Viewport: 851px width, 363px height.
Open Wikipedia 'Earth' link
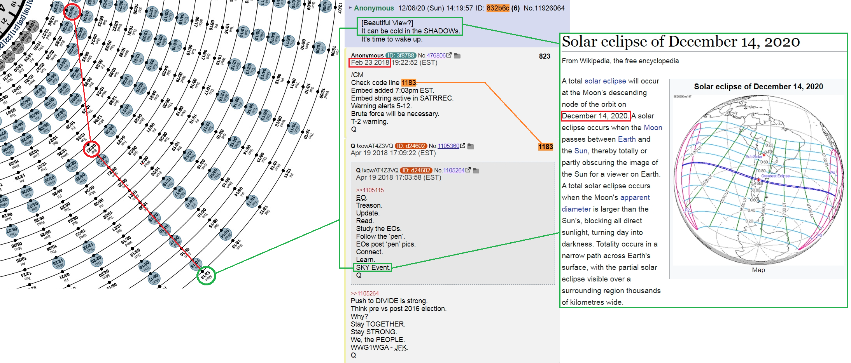coord(627,139)
